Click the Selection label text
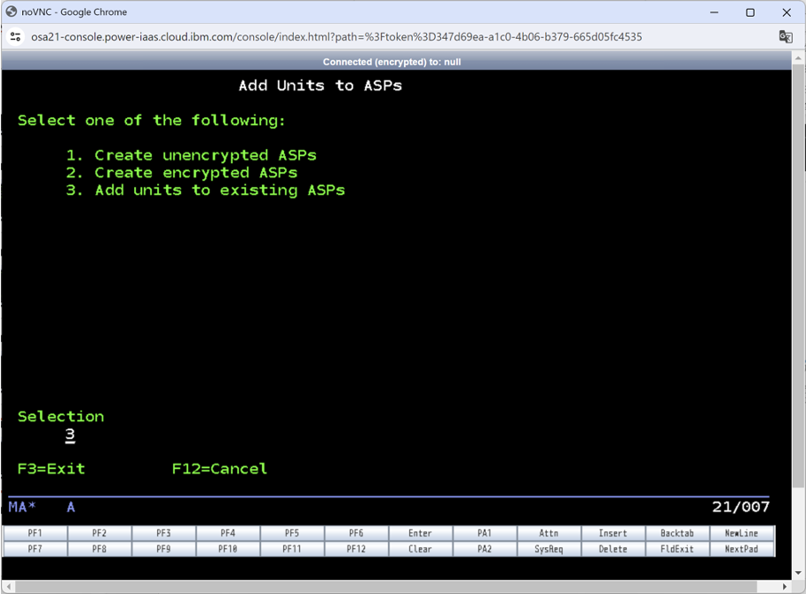806x594 pixels. tap(60, 417)
